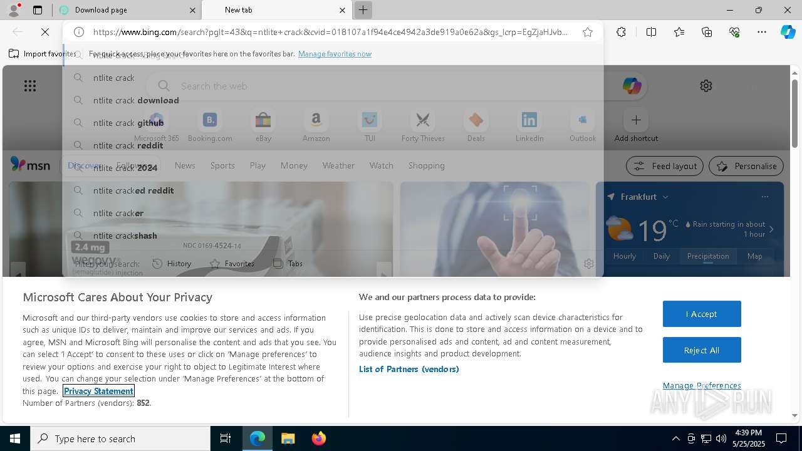The height and width of the screenshot is (451, 802).
Task: Open Booking.com shortcut
Action: coord(210,126)
